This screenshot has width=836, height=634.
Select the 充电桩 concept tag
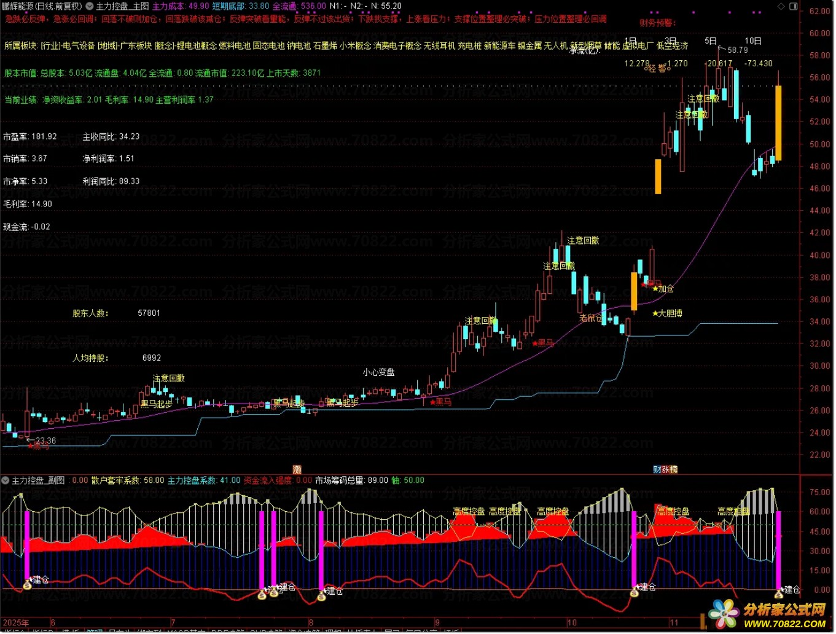469,45
